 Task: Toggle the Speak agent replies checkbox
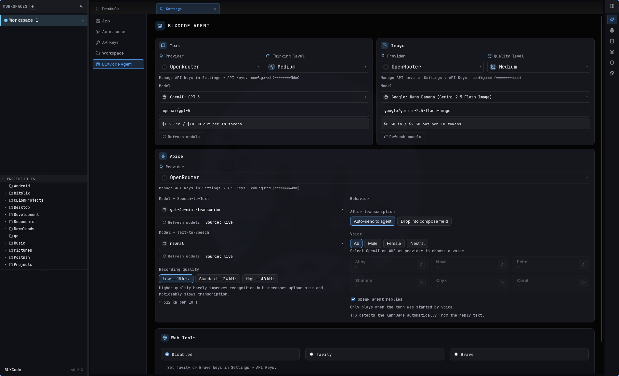point(353,299)
